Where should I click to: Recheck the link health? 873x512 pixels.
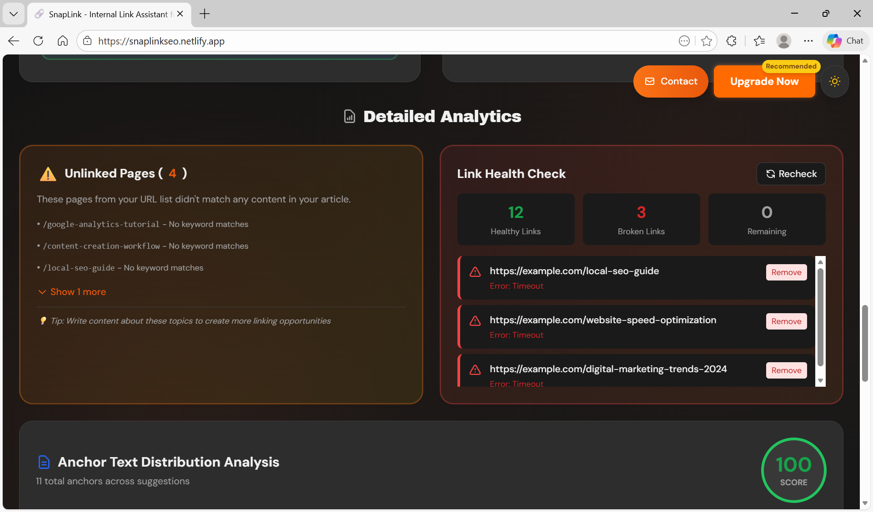coord(791,174)
